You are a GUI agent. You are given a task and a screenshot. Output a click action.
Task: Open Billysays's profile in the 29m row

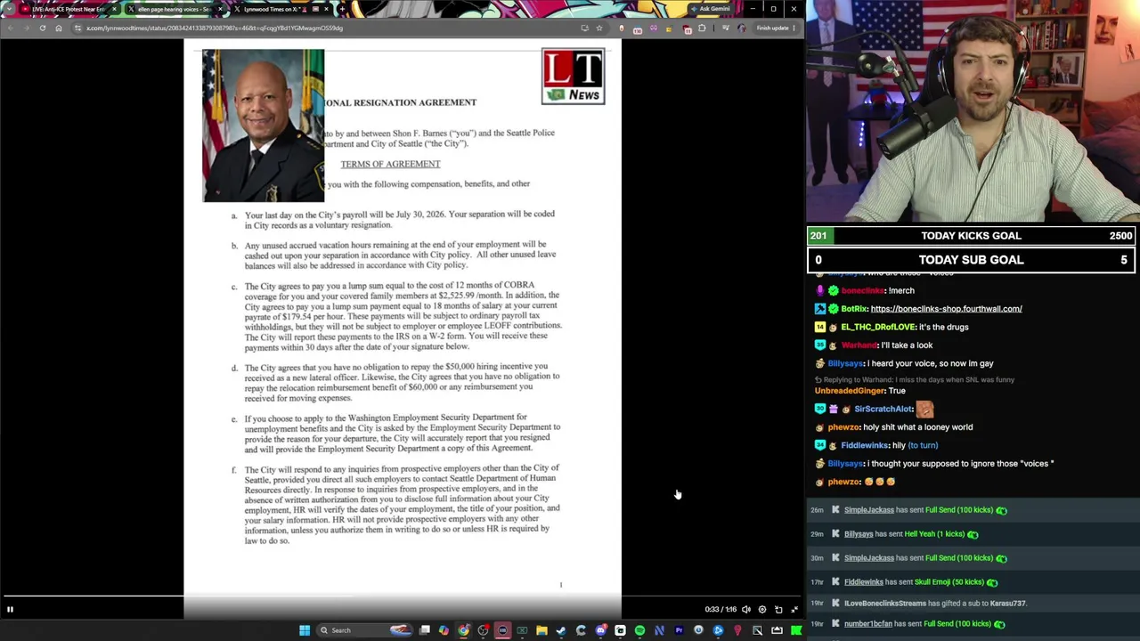click(x=859, y=534)
